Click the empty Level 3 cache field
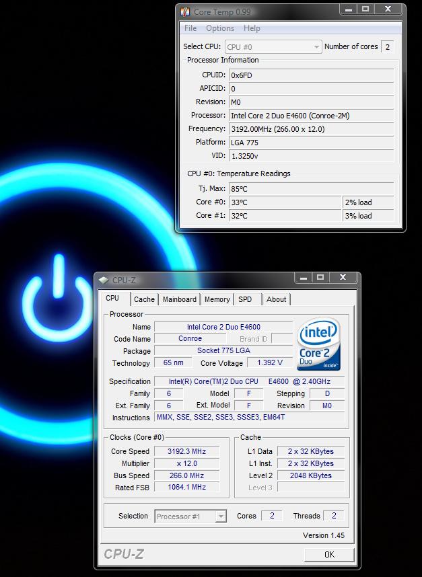This screenshot has width=422, height=577. click(x=311, y=487)
